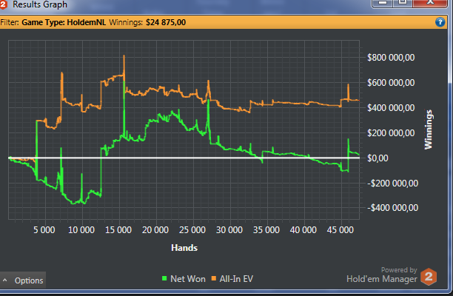
Task: Click the -$200 000,00 axis label
Action: pyautogui.click(x=392, y=183)
